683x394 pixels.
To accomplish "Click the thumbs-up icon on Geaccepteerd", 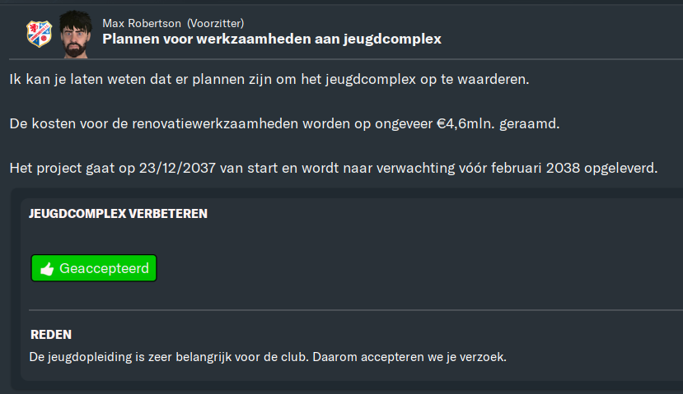I will tap(47, 269).
